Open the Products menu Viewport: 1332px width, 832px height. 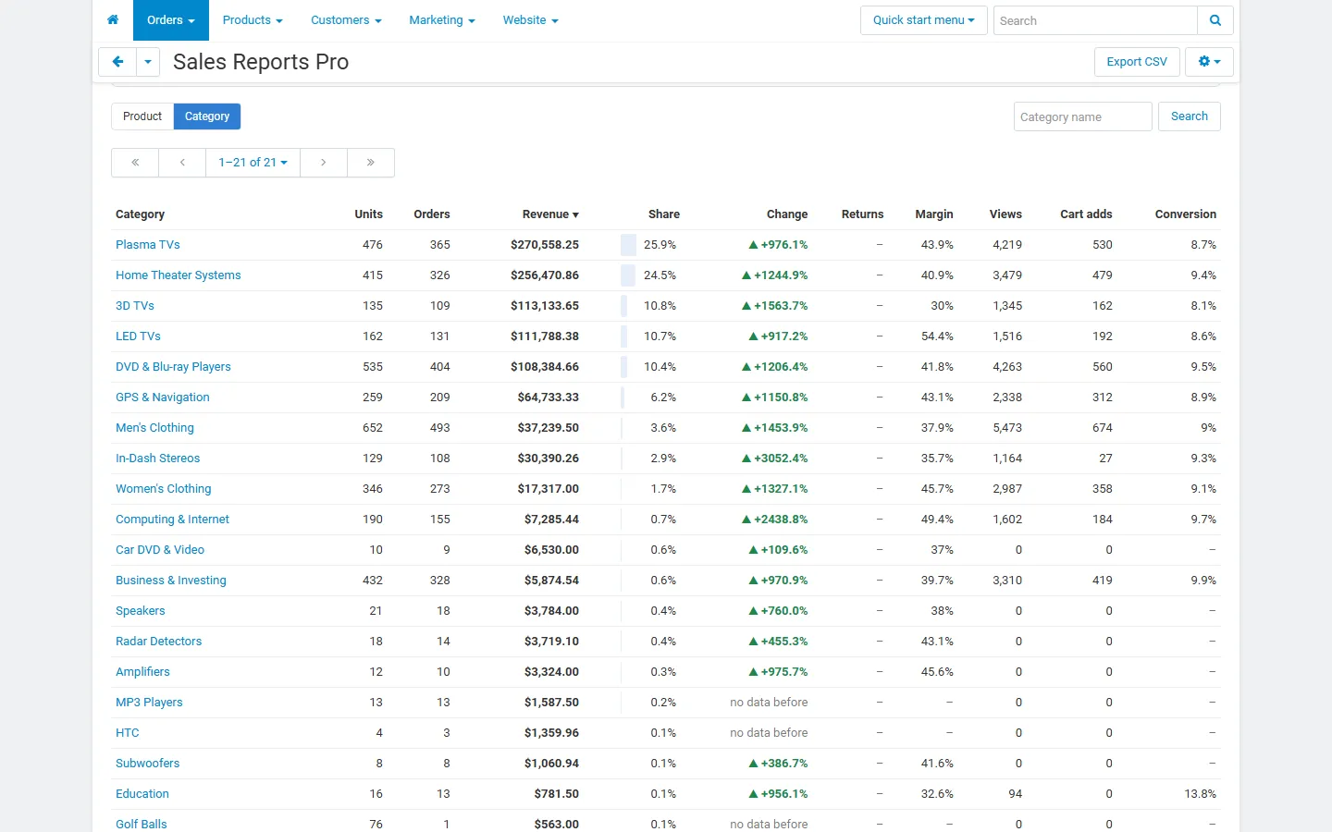tap(253, 20)
